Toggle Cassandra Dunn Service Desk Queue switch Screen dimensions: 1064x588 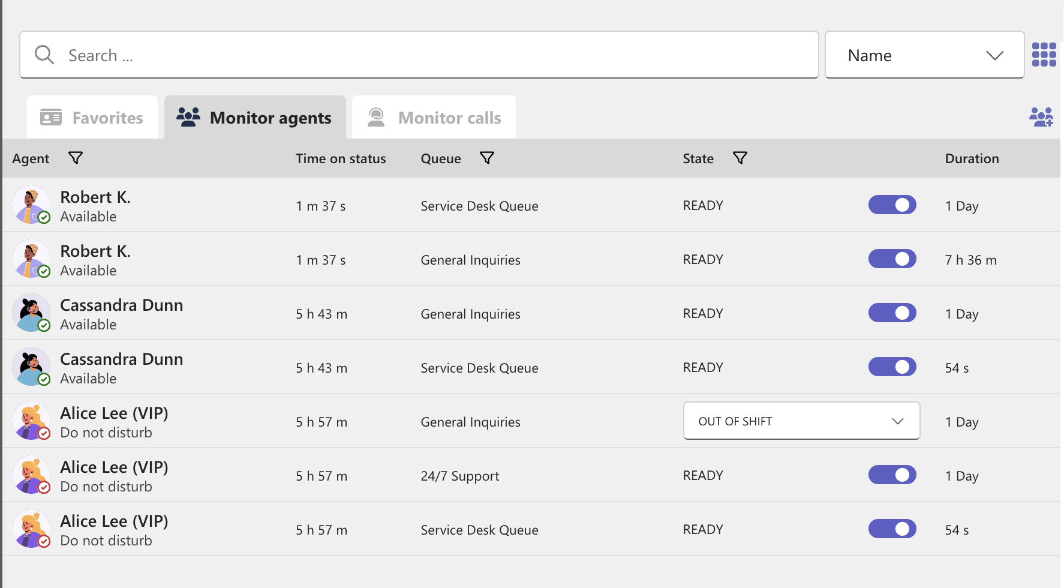click(x=892, y=367)
